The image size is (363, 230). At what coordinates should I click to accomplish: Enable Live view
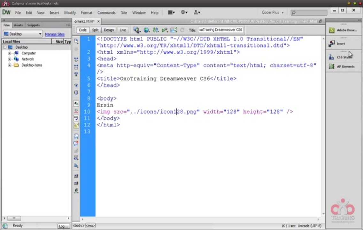pyautogui.click(x=123, y=30)
